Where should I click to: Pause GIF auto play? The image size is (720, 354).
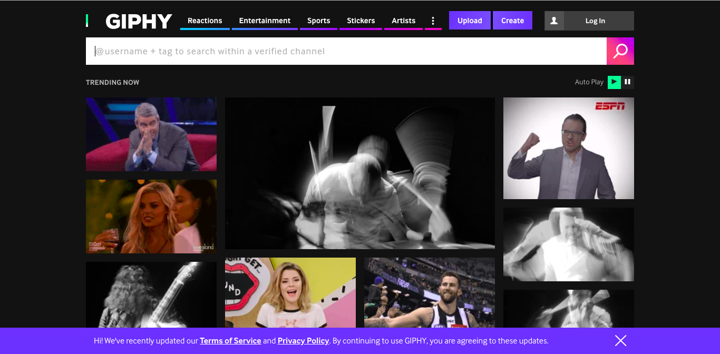(627, 82)
